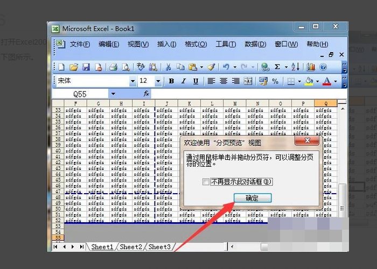Screen dimensions: 377x269
Task: Print with the printer icon
Action: pyautogui.click(x=113, y=67)
